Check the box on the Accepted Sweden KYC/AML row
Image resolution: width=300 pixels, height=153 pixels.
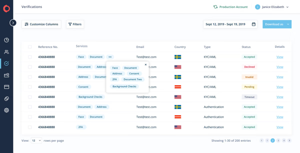pyautogui.click(x=30, y=57)
